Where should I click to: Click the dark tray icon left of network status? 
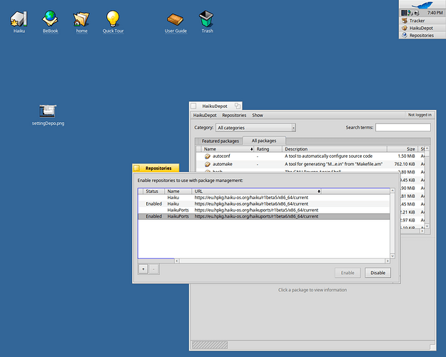click(404, 13)
